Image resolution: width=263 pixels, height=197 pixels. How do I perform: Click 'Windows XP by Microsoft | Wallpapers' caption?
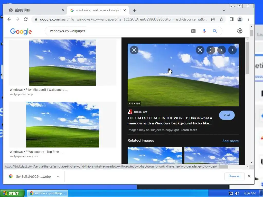tap(39, 90)
